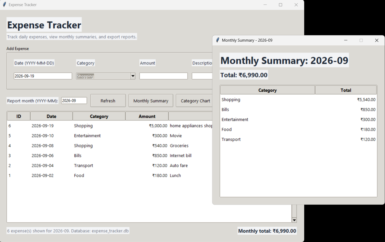Open the Category dropdown arrow
Viewport: 385px width, 242px height.
pyautogui.click(x=133, y=76)
